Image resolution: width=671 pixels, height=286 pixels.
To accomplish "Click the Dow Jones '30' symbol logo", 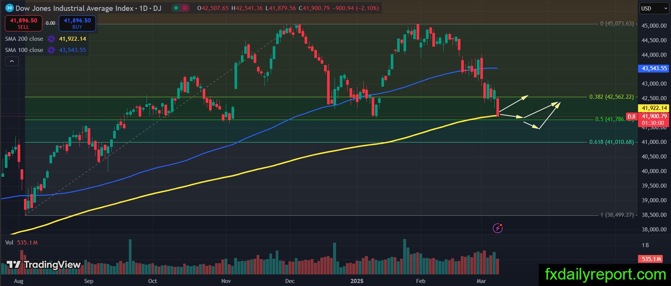I will pyautogui.click(x=10, y=8).
